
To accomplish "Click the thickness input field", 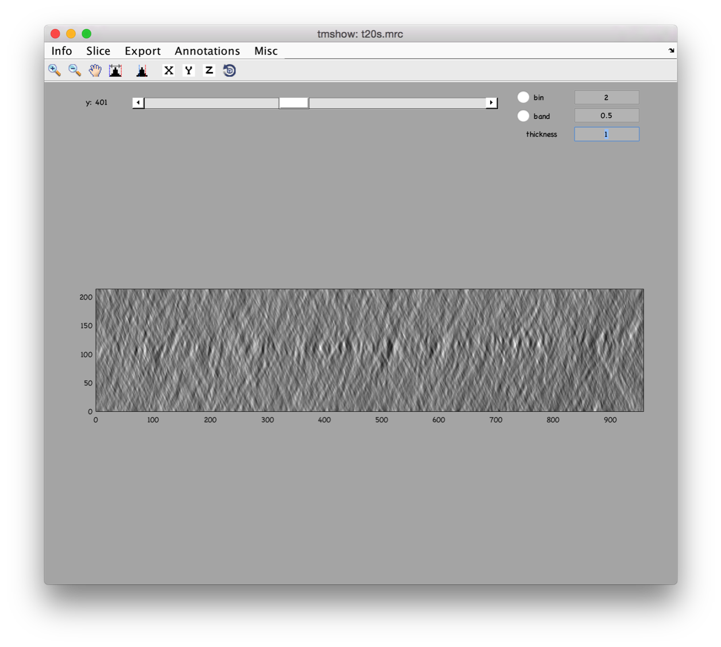I will tap(607, 134).
